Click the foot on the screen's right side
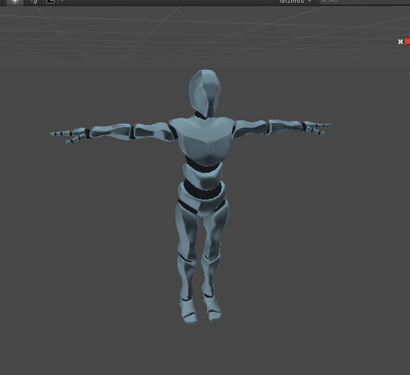This screenshot has width=410, height=375. [x=212, y=308]
